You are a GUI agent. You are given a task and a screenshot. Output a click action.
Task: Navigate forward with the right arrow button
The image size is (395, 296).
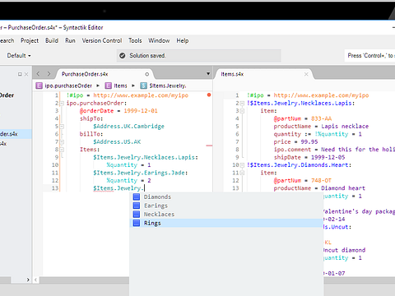tap(49, 74)
